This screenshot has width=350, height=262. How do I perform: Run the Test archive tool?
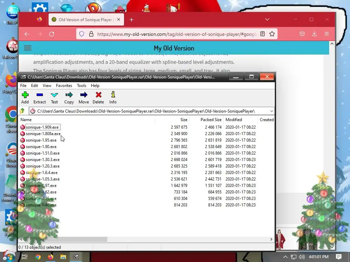54,98
